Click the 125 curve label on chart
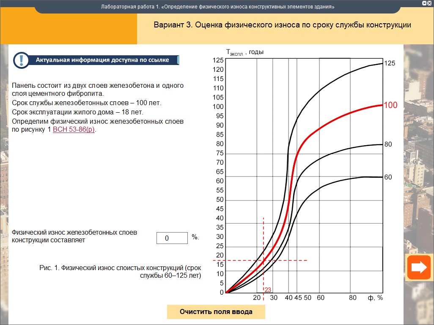 click(x=389, y=63)
